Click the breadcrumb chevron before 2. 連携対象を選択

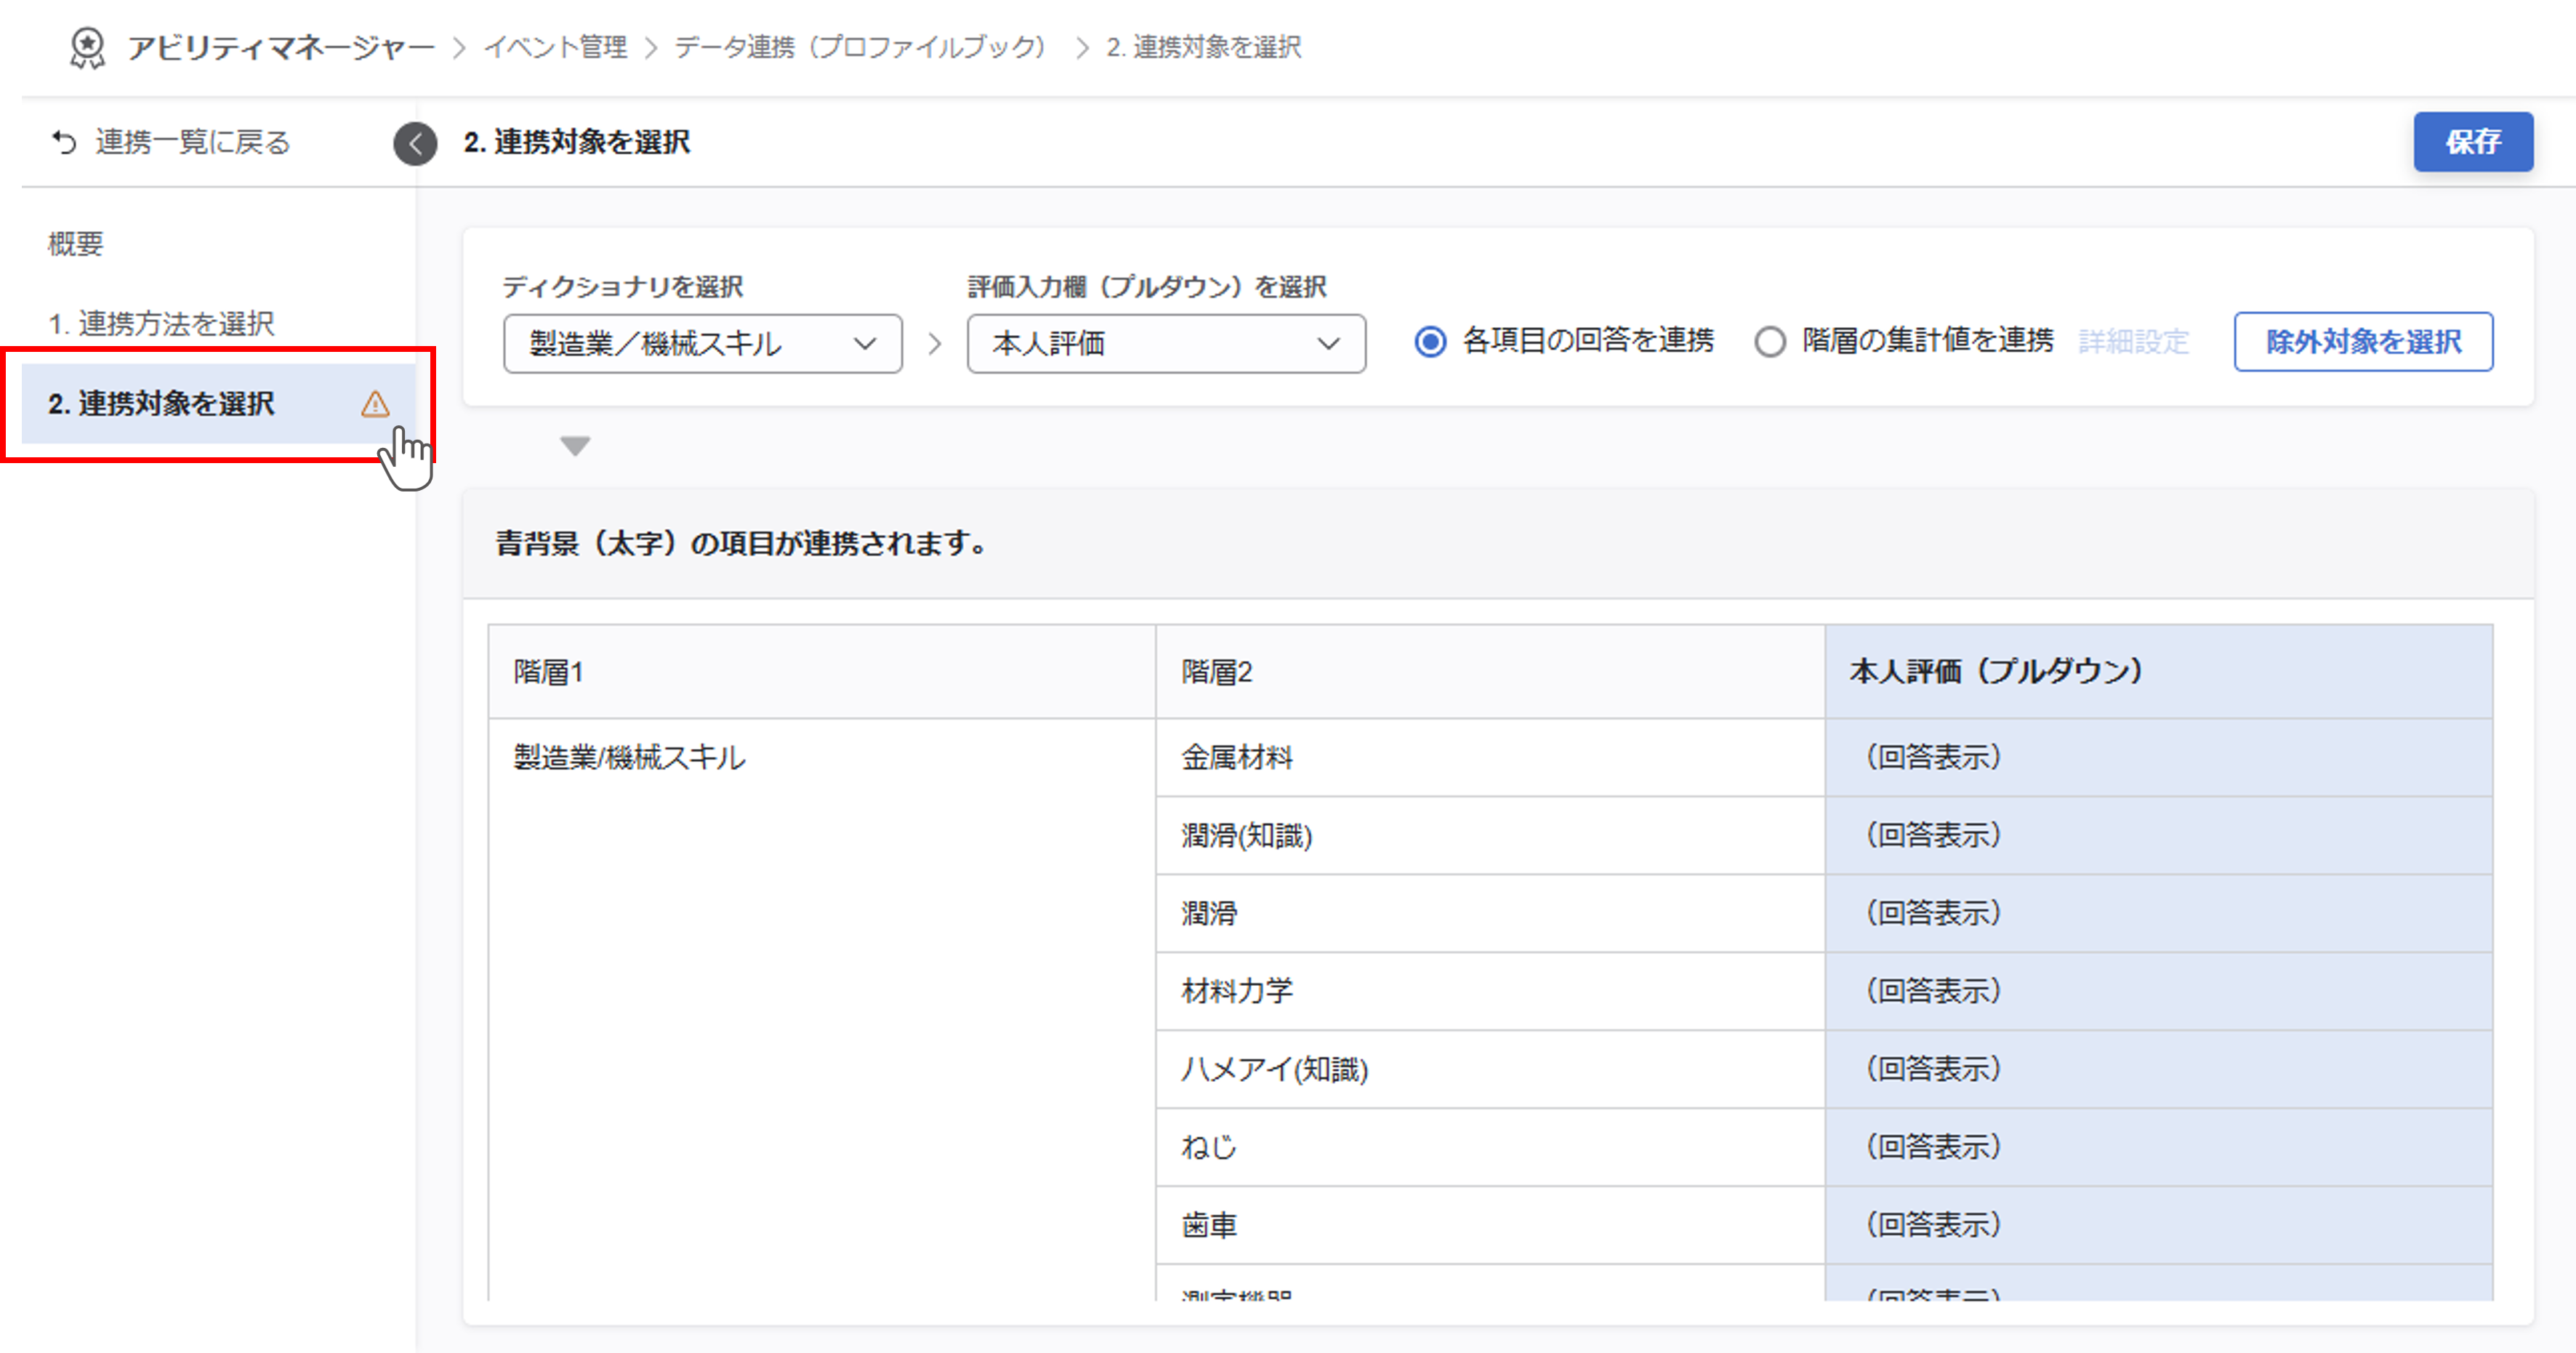[1081, 48]
